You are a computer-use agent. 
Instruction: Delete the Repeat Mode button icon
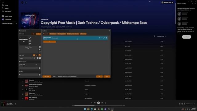[30, 41]
